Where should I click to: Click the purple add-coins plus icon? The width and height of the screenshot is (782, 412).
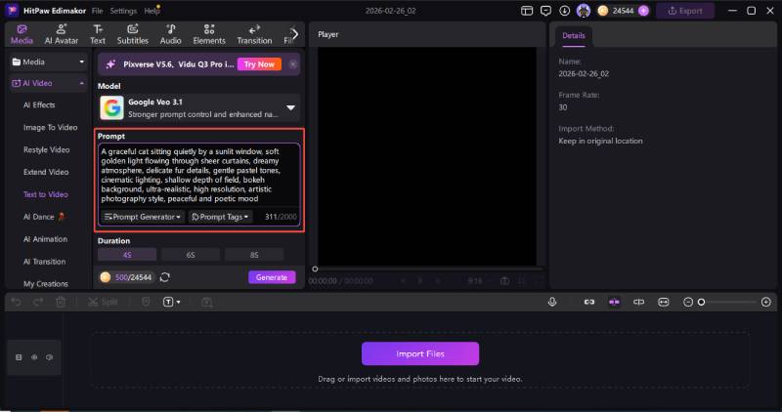point(643,10)
